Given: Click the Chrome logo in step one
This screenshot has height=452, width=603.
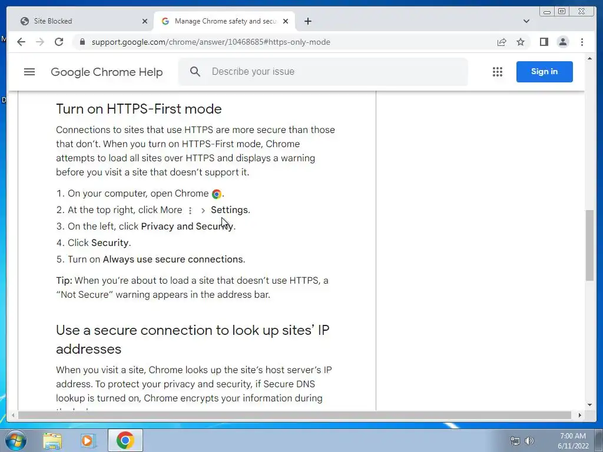Looking at the screenshot, I should tap(217, 194).
